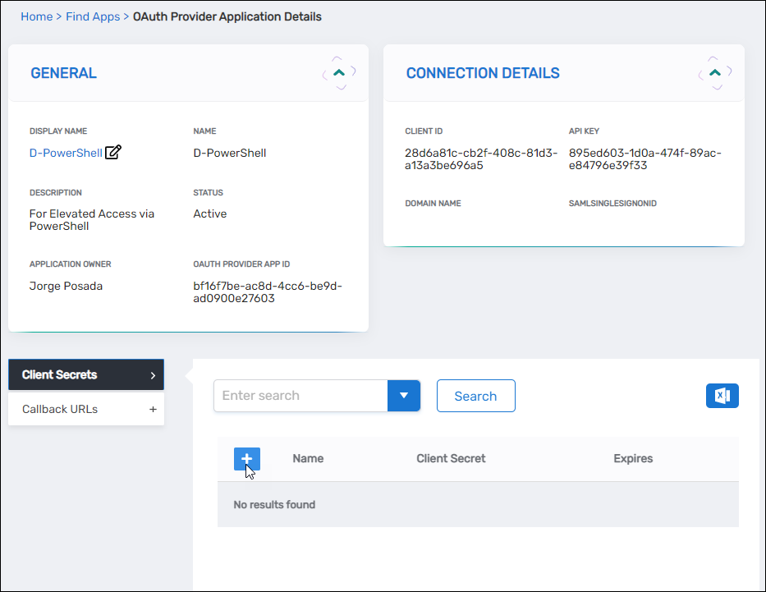Collapse the Connection Details panel

[x=715, y=73]
